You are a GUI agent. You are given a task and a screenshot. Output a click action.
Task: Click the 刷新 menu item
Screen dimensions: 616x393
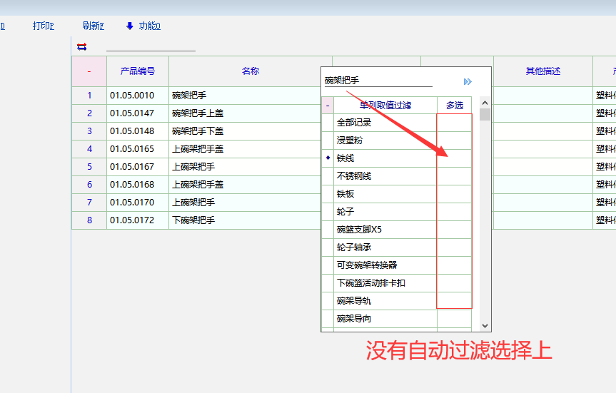(93, 26)
